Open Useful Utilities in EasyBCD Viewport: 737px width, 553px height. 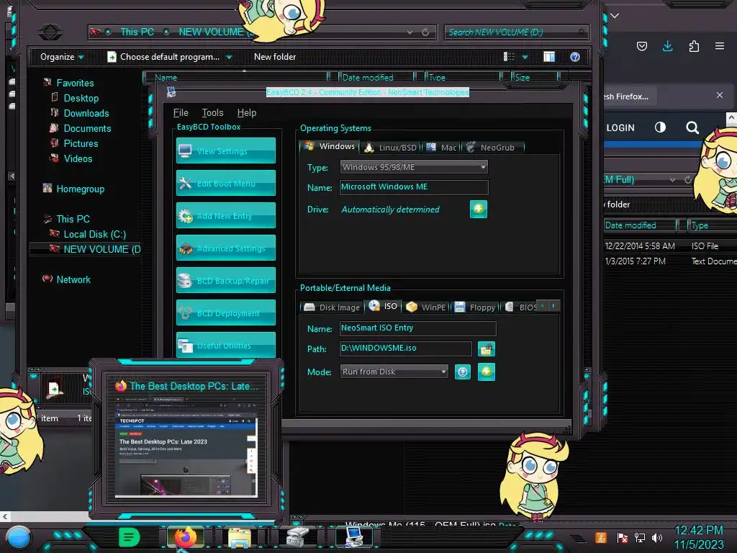click(225, 345)
